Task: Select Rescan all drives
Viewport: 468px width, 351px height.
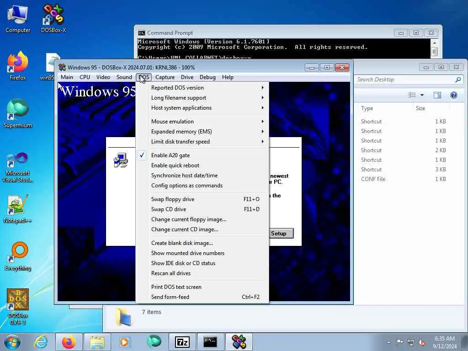Action: point(202,273)
